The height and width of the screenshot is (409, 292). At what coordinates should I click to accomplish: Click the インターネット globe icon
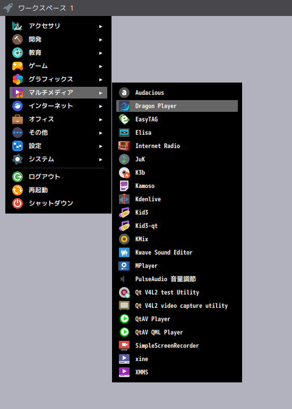[x=18, y=106]
